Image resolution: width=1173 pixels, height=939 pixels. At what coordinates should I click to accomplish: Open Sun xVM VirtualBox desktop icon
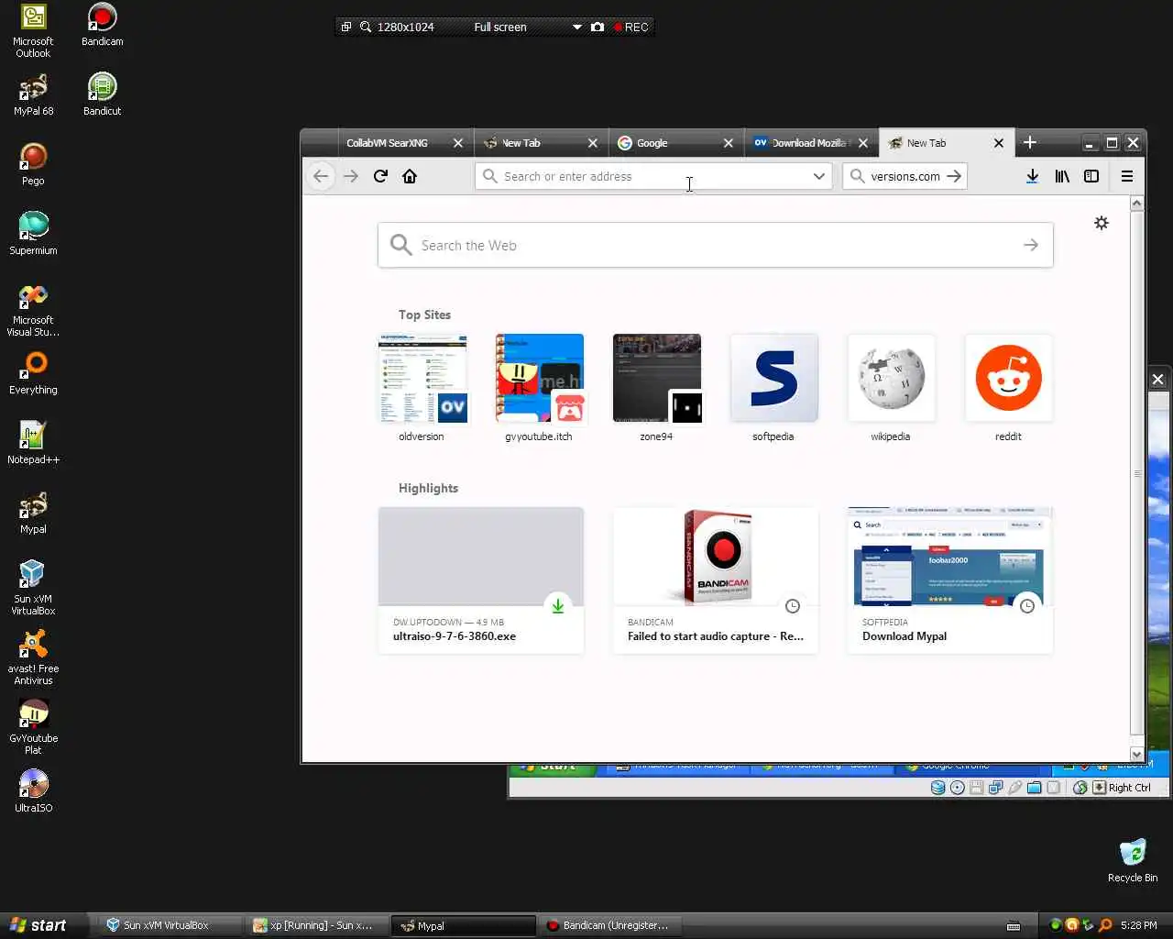click(x=33, y=590)
